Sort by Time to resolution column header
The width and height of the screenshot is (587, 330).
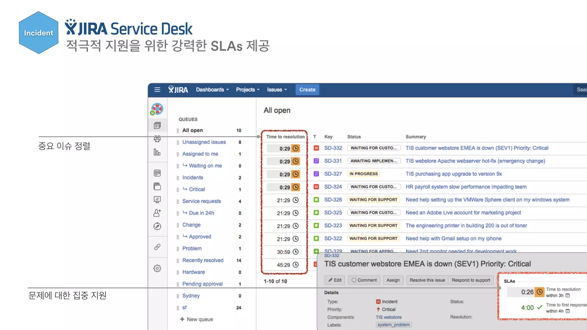point(285,137)
